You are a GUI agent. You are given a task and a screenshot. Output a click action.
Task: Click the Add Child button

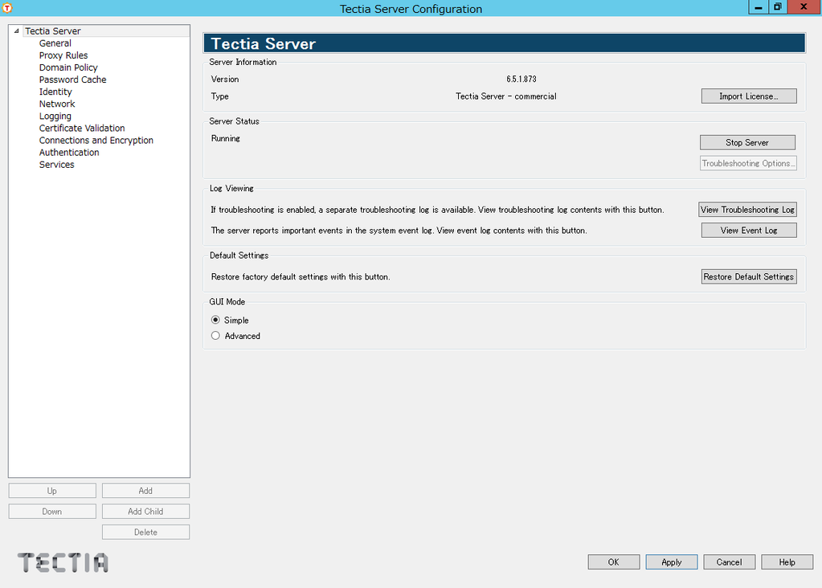(x=145, y=511)
